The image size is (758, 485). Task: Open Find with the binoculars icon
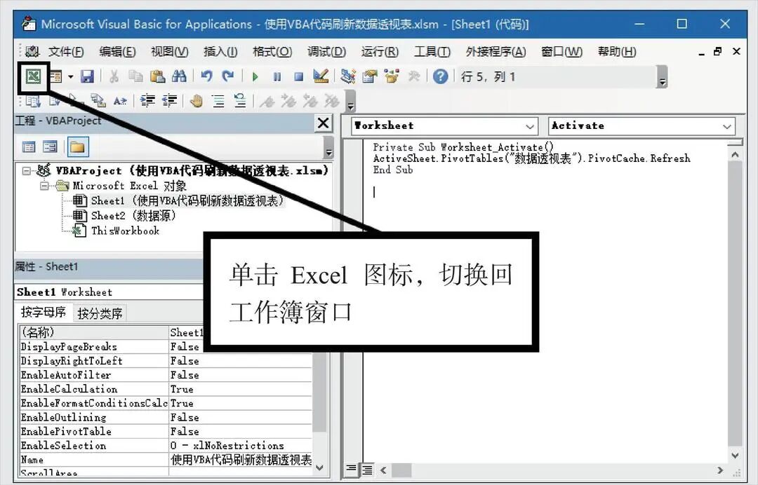tap(179, 76)
